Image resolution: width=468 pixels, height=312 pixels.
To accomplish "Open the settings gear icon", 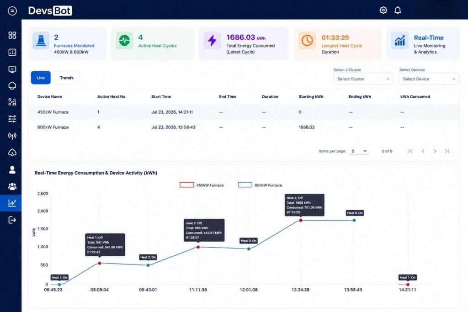I will pyautogui.click(x=383, y=11).
